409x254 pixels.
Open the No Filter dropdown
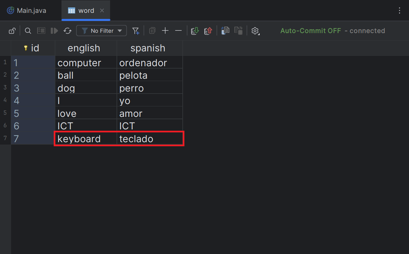[x=101, y=30]
